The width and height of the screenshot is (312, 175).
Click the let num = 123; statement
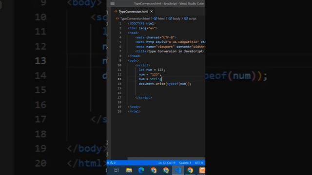tap(152, 70)
